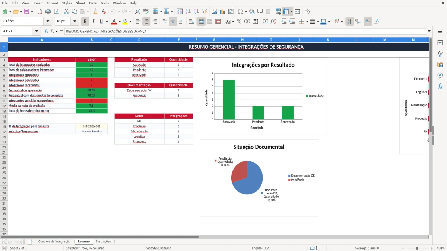This screenshot has width=447, height=251.
Task: Open the Sidebar Gallery panel
Action: [440, 65]
